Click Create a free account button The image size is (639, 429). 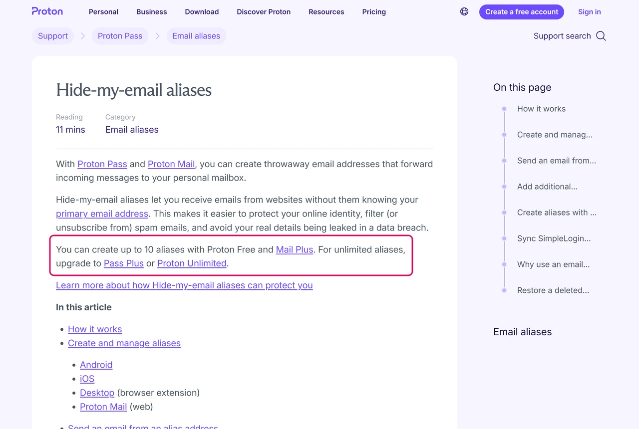tap(522, 12)
